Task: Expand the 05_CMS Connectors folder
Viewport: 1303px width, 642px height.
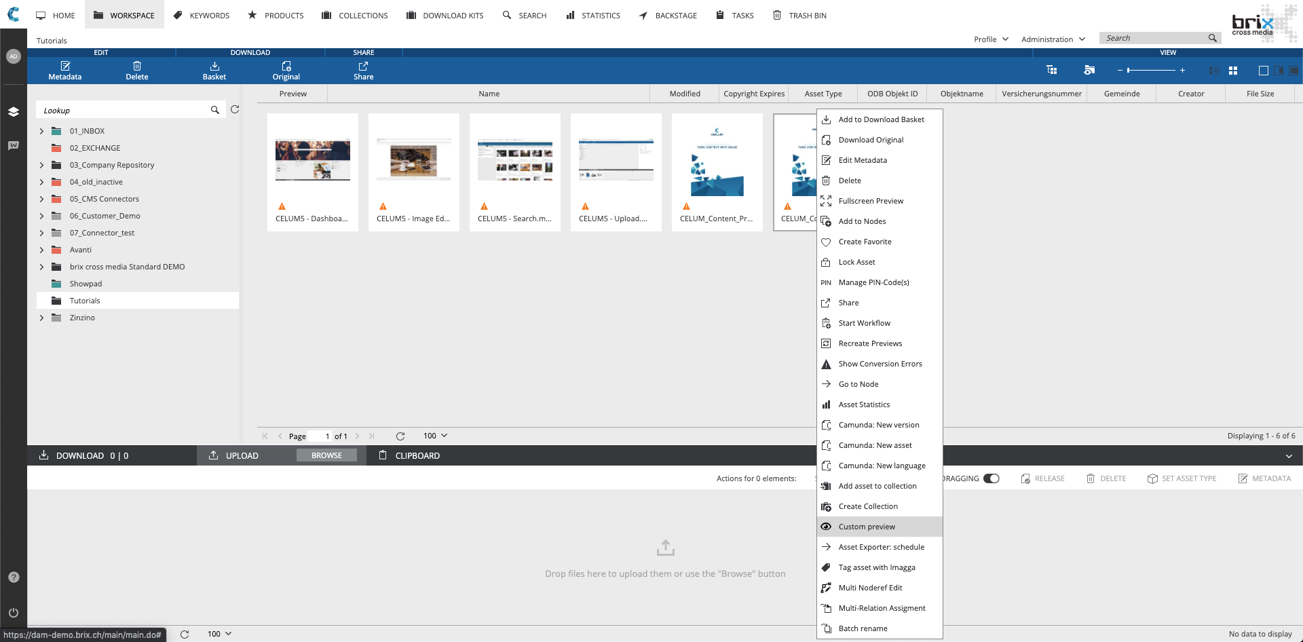Action: click(41, 199)
